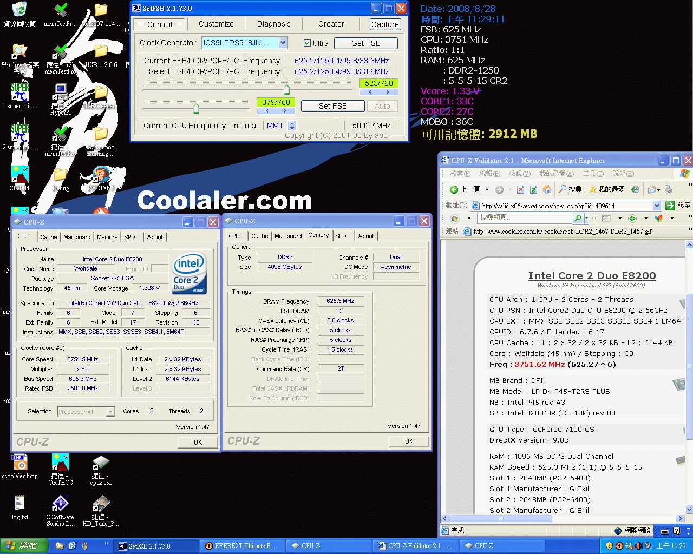Click the IE History icon

[x=635, y=189]
